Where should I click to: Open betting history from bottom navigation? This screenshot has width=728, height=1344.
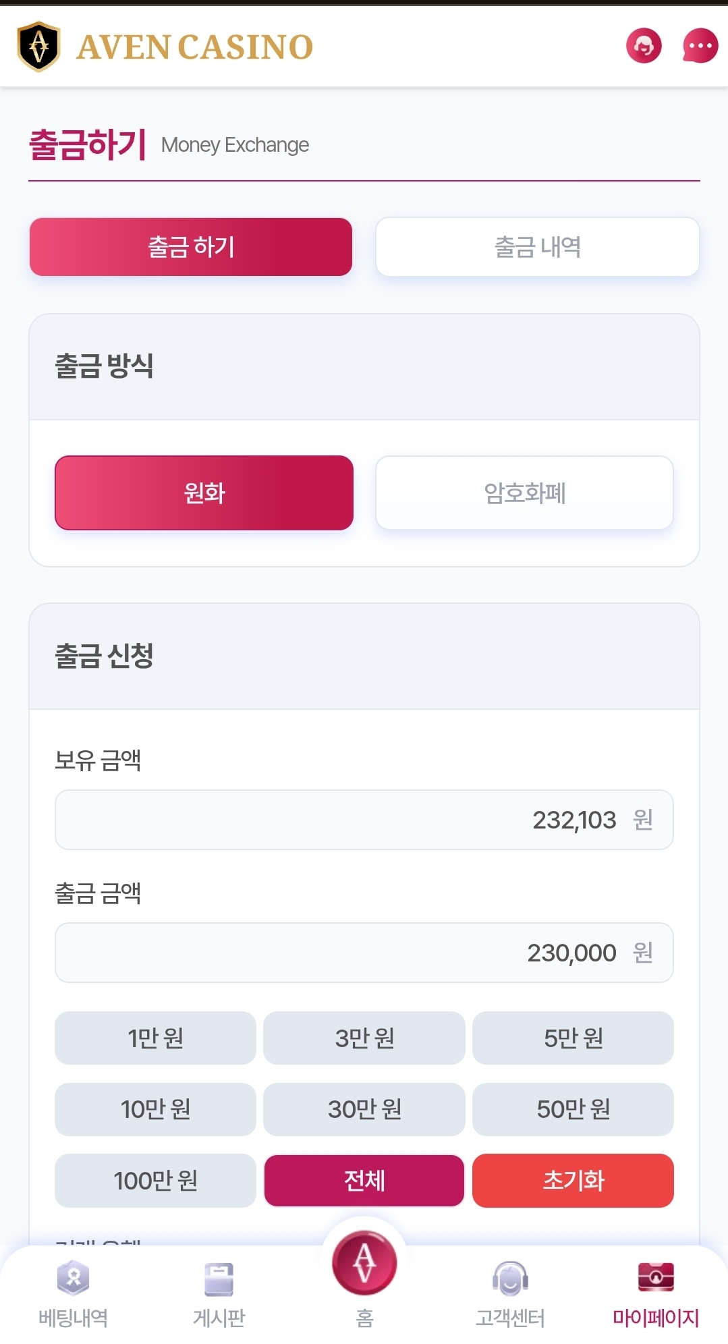[73, 1293]
